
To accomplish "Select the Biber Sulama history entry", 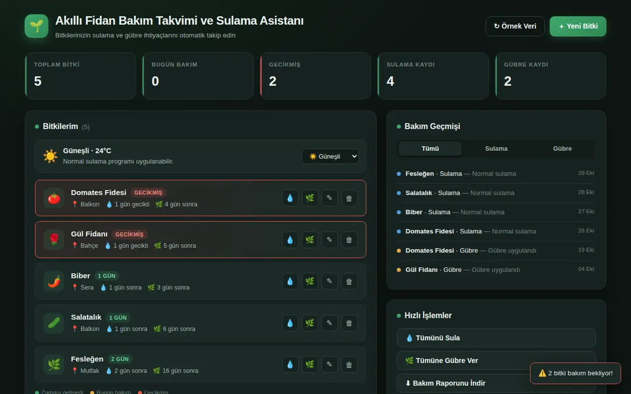I will click(496, 212).
